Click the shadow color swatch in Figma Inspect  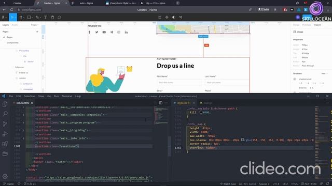click(295, 79)
